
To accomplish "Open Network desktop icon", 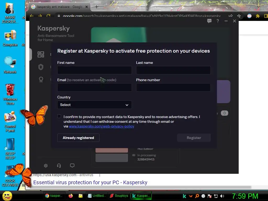I will click(10, 65).
